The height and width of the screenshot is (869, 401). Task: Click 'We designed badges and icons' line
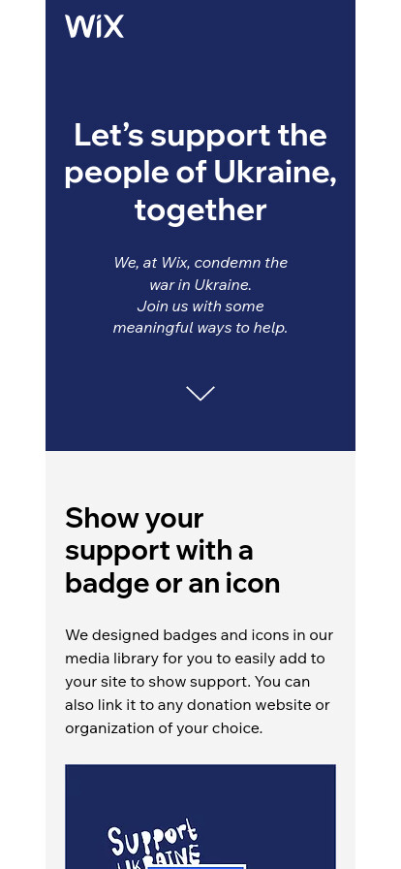click(200, 635)
